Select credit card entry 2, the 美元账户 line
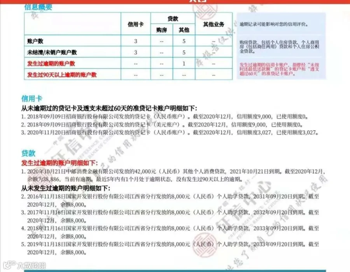 [x=162, y=125]
